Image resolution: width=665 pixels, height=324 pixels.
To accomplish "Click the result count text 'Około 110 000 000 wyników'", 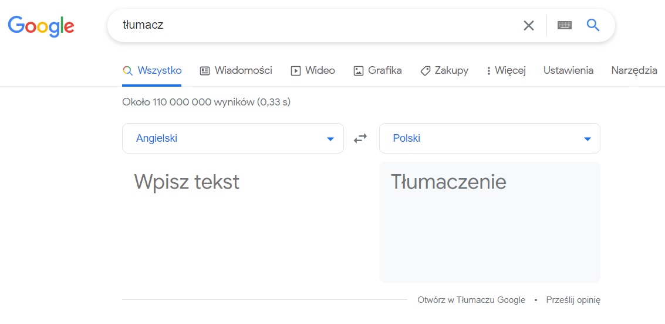I will 188,102.
